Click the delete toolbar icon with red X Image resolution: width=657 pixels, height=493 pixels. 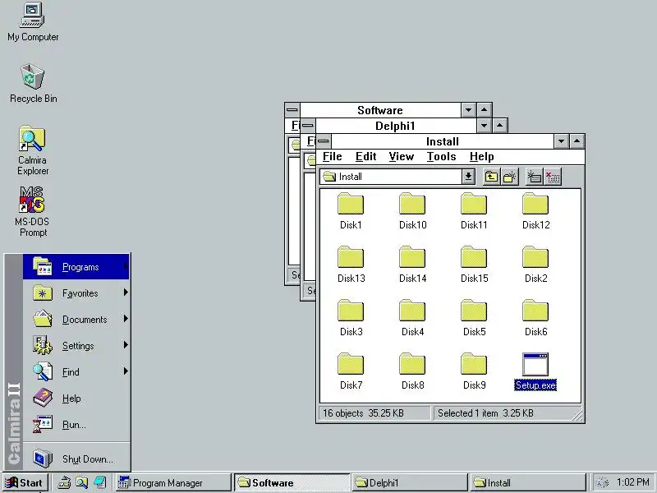[553, 177]
